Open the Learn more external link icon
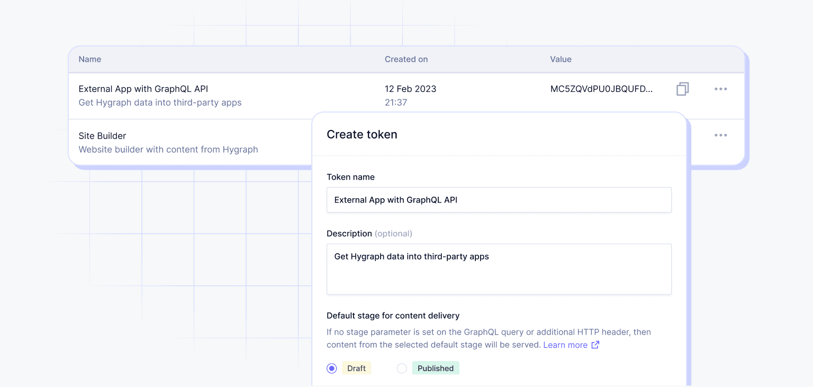The image size is (813, 387). click(595, 345)
